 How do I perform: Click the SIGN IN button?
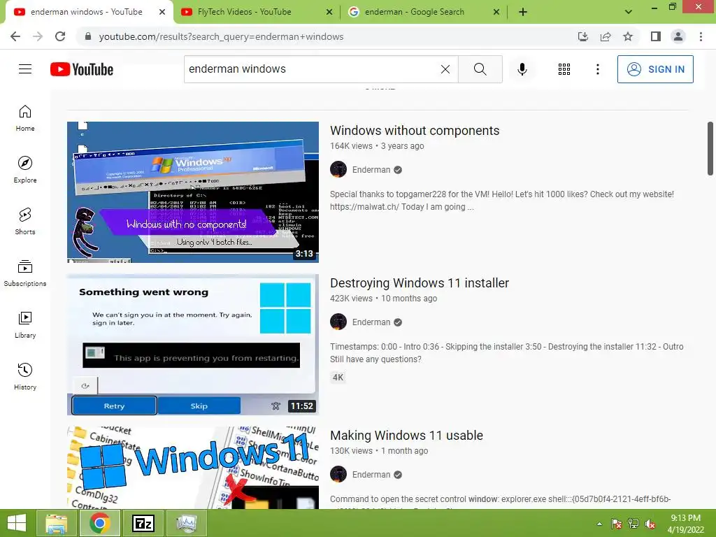[x=655, y=69]
